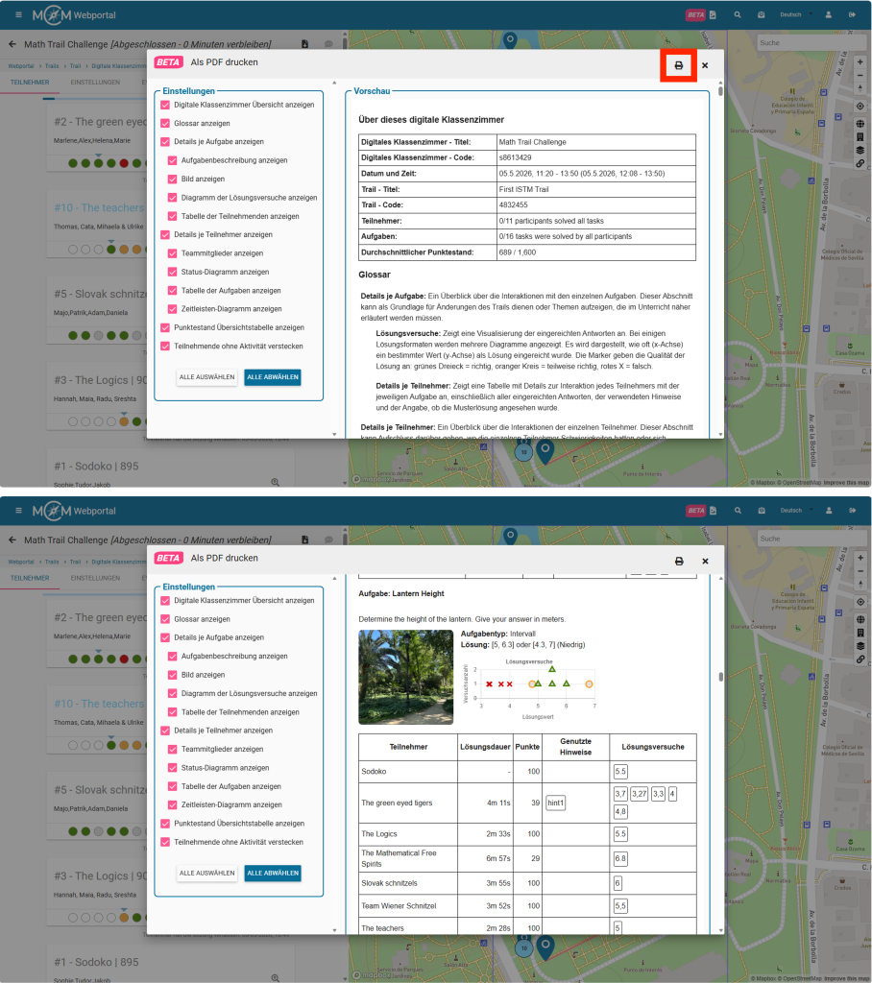This screenshot has width=872, height=983.
Task: Click the print icon in the lower PDF dialog
Action: 679,561
